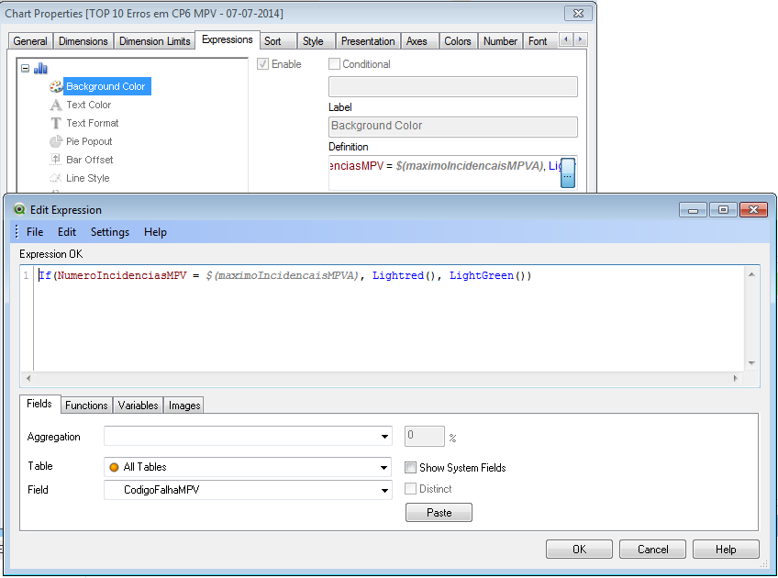
Task: Click in the expression text editor area
Action: pos(390,318)
